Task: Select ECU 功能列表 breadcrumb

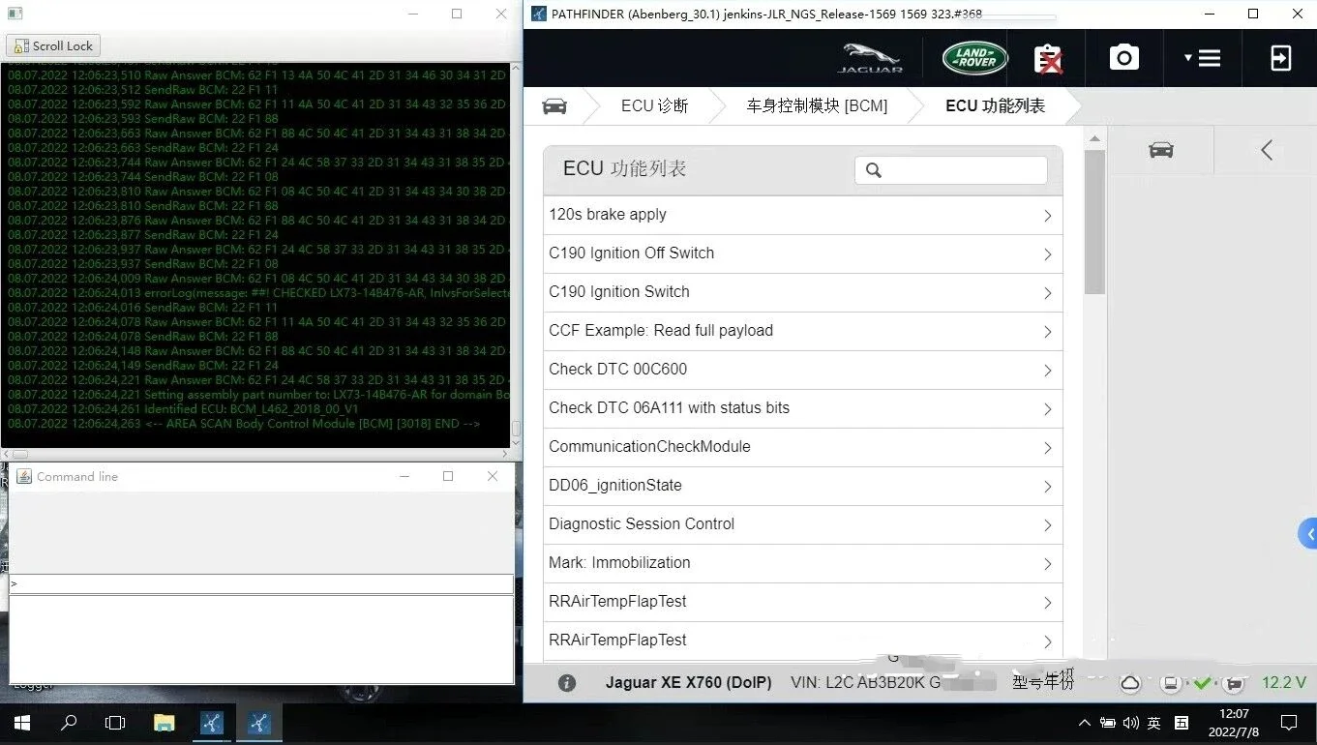Action: pyautogui.click(x=995, y=106)
